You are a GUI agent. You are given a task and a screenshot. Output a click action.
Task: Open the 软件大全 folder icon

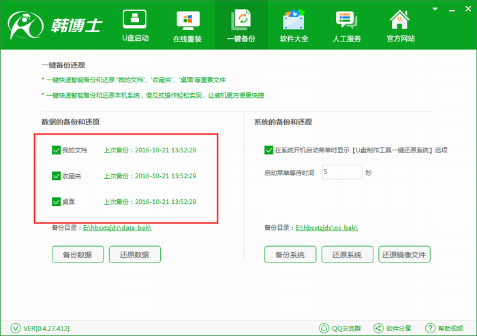(x=294, y=19)
